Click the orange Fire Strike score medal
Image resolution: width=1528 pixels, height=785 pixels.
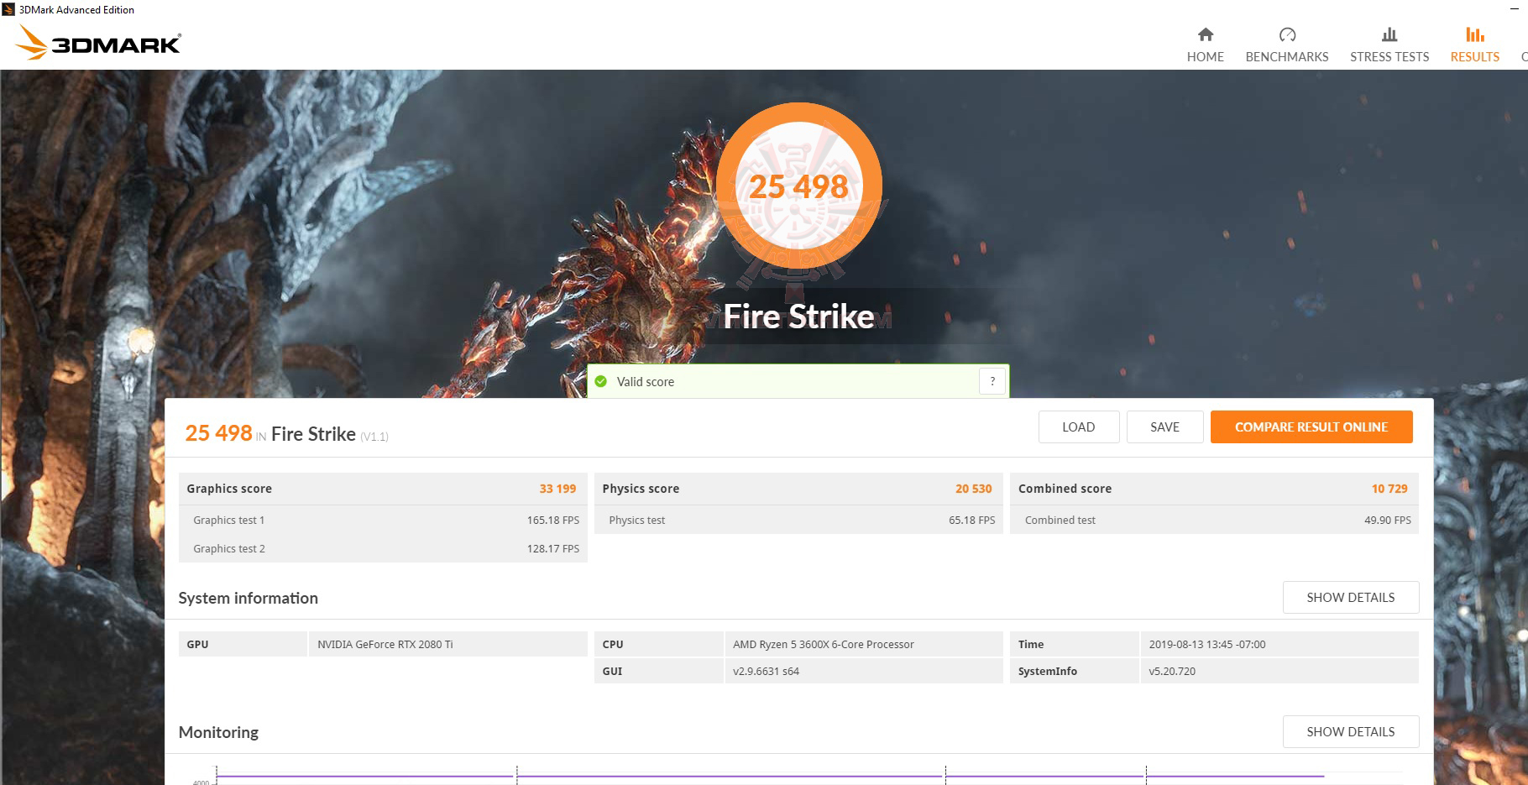[x=798, y=186]
